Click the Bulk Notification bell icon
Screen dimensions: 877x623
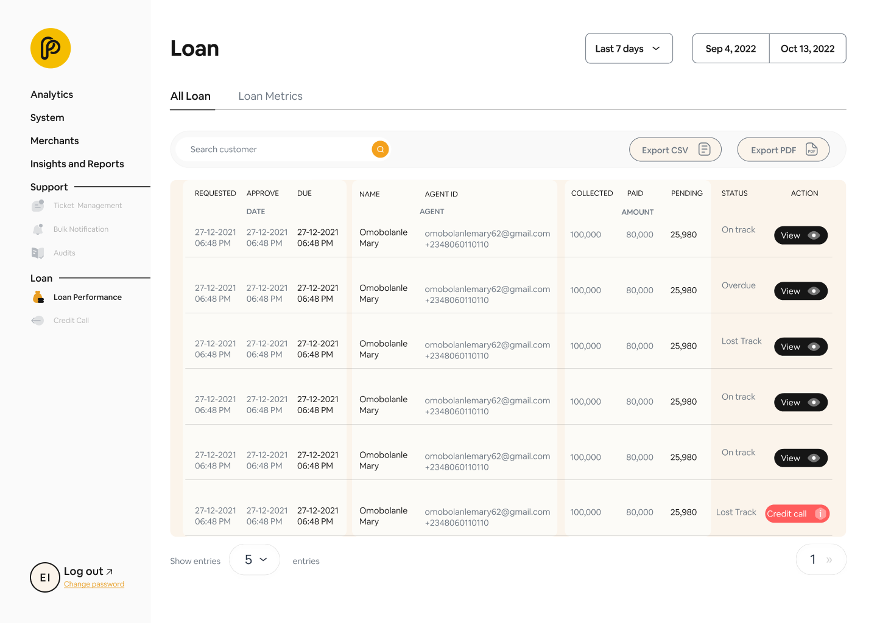click(38, 229)
